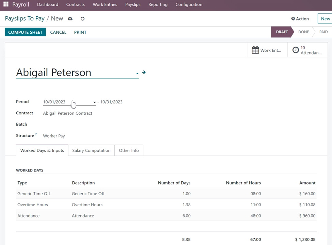Image resolution: width=332 pixels, height=245 pixels.
Task: Go back to Payslips To Pay breadcrumb
Action: [25, 19]
